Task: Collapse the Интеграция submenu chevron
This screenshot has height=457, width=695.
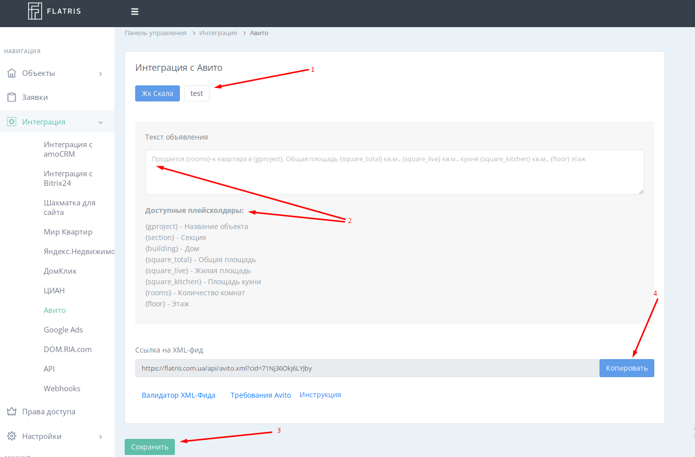Action: click(101, 123)
